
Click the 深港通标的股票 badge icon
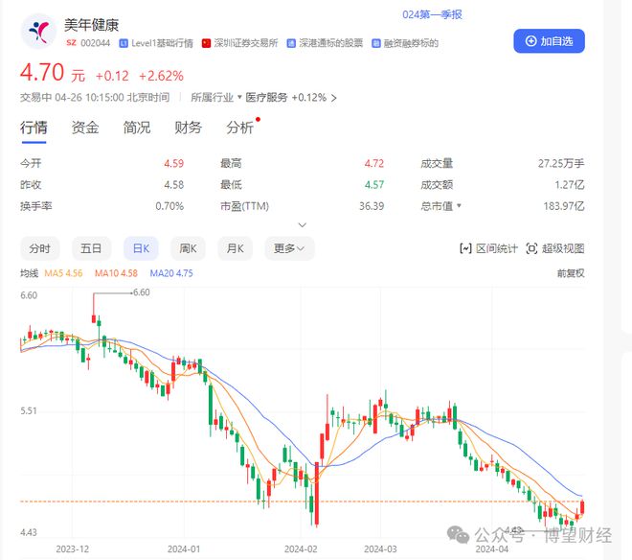click(x=291, y=43)
